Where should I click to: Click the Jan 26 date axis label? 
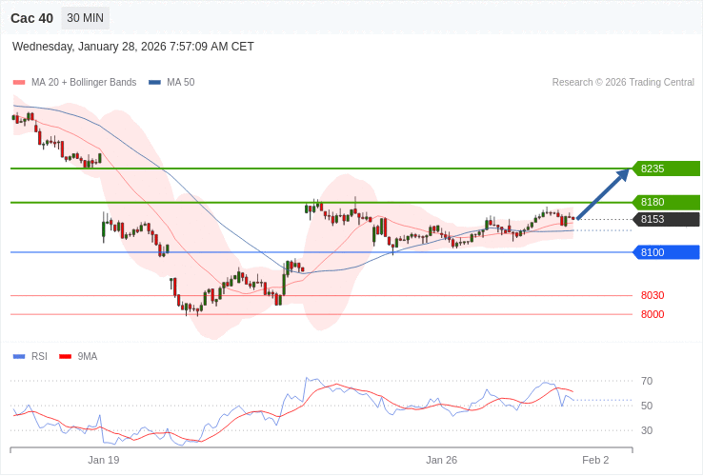click(441, 460)
